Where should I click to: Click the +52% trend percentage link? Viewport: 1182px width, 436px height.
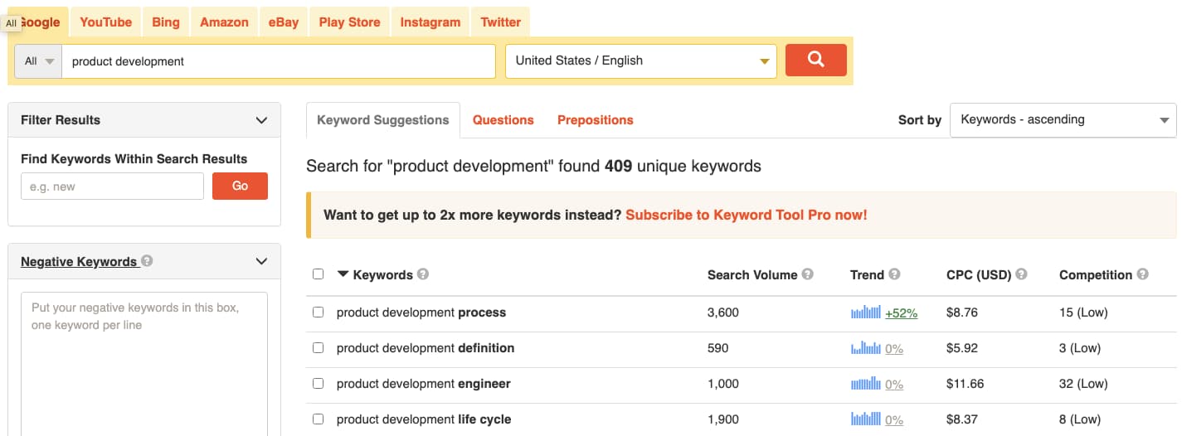click(x=902, y=313)
